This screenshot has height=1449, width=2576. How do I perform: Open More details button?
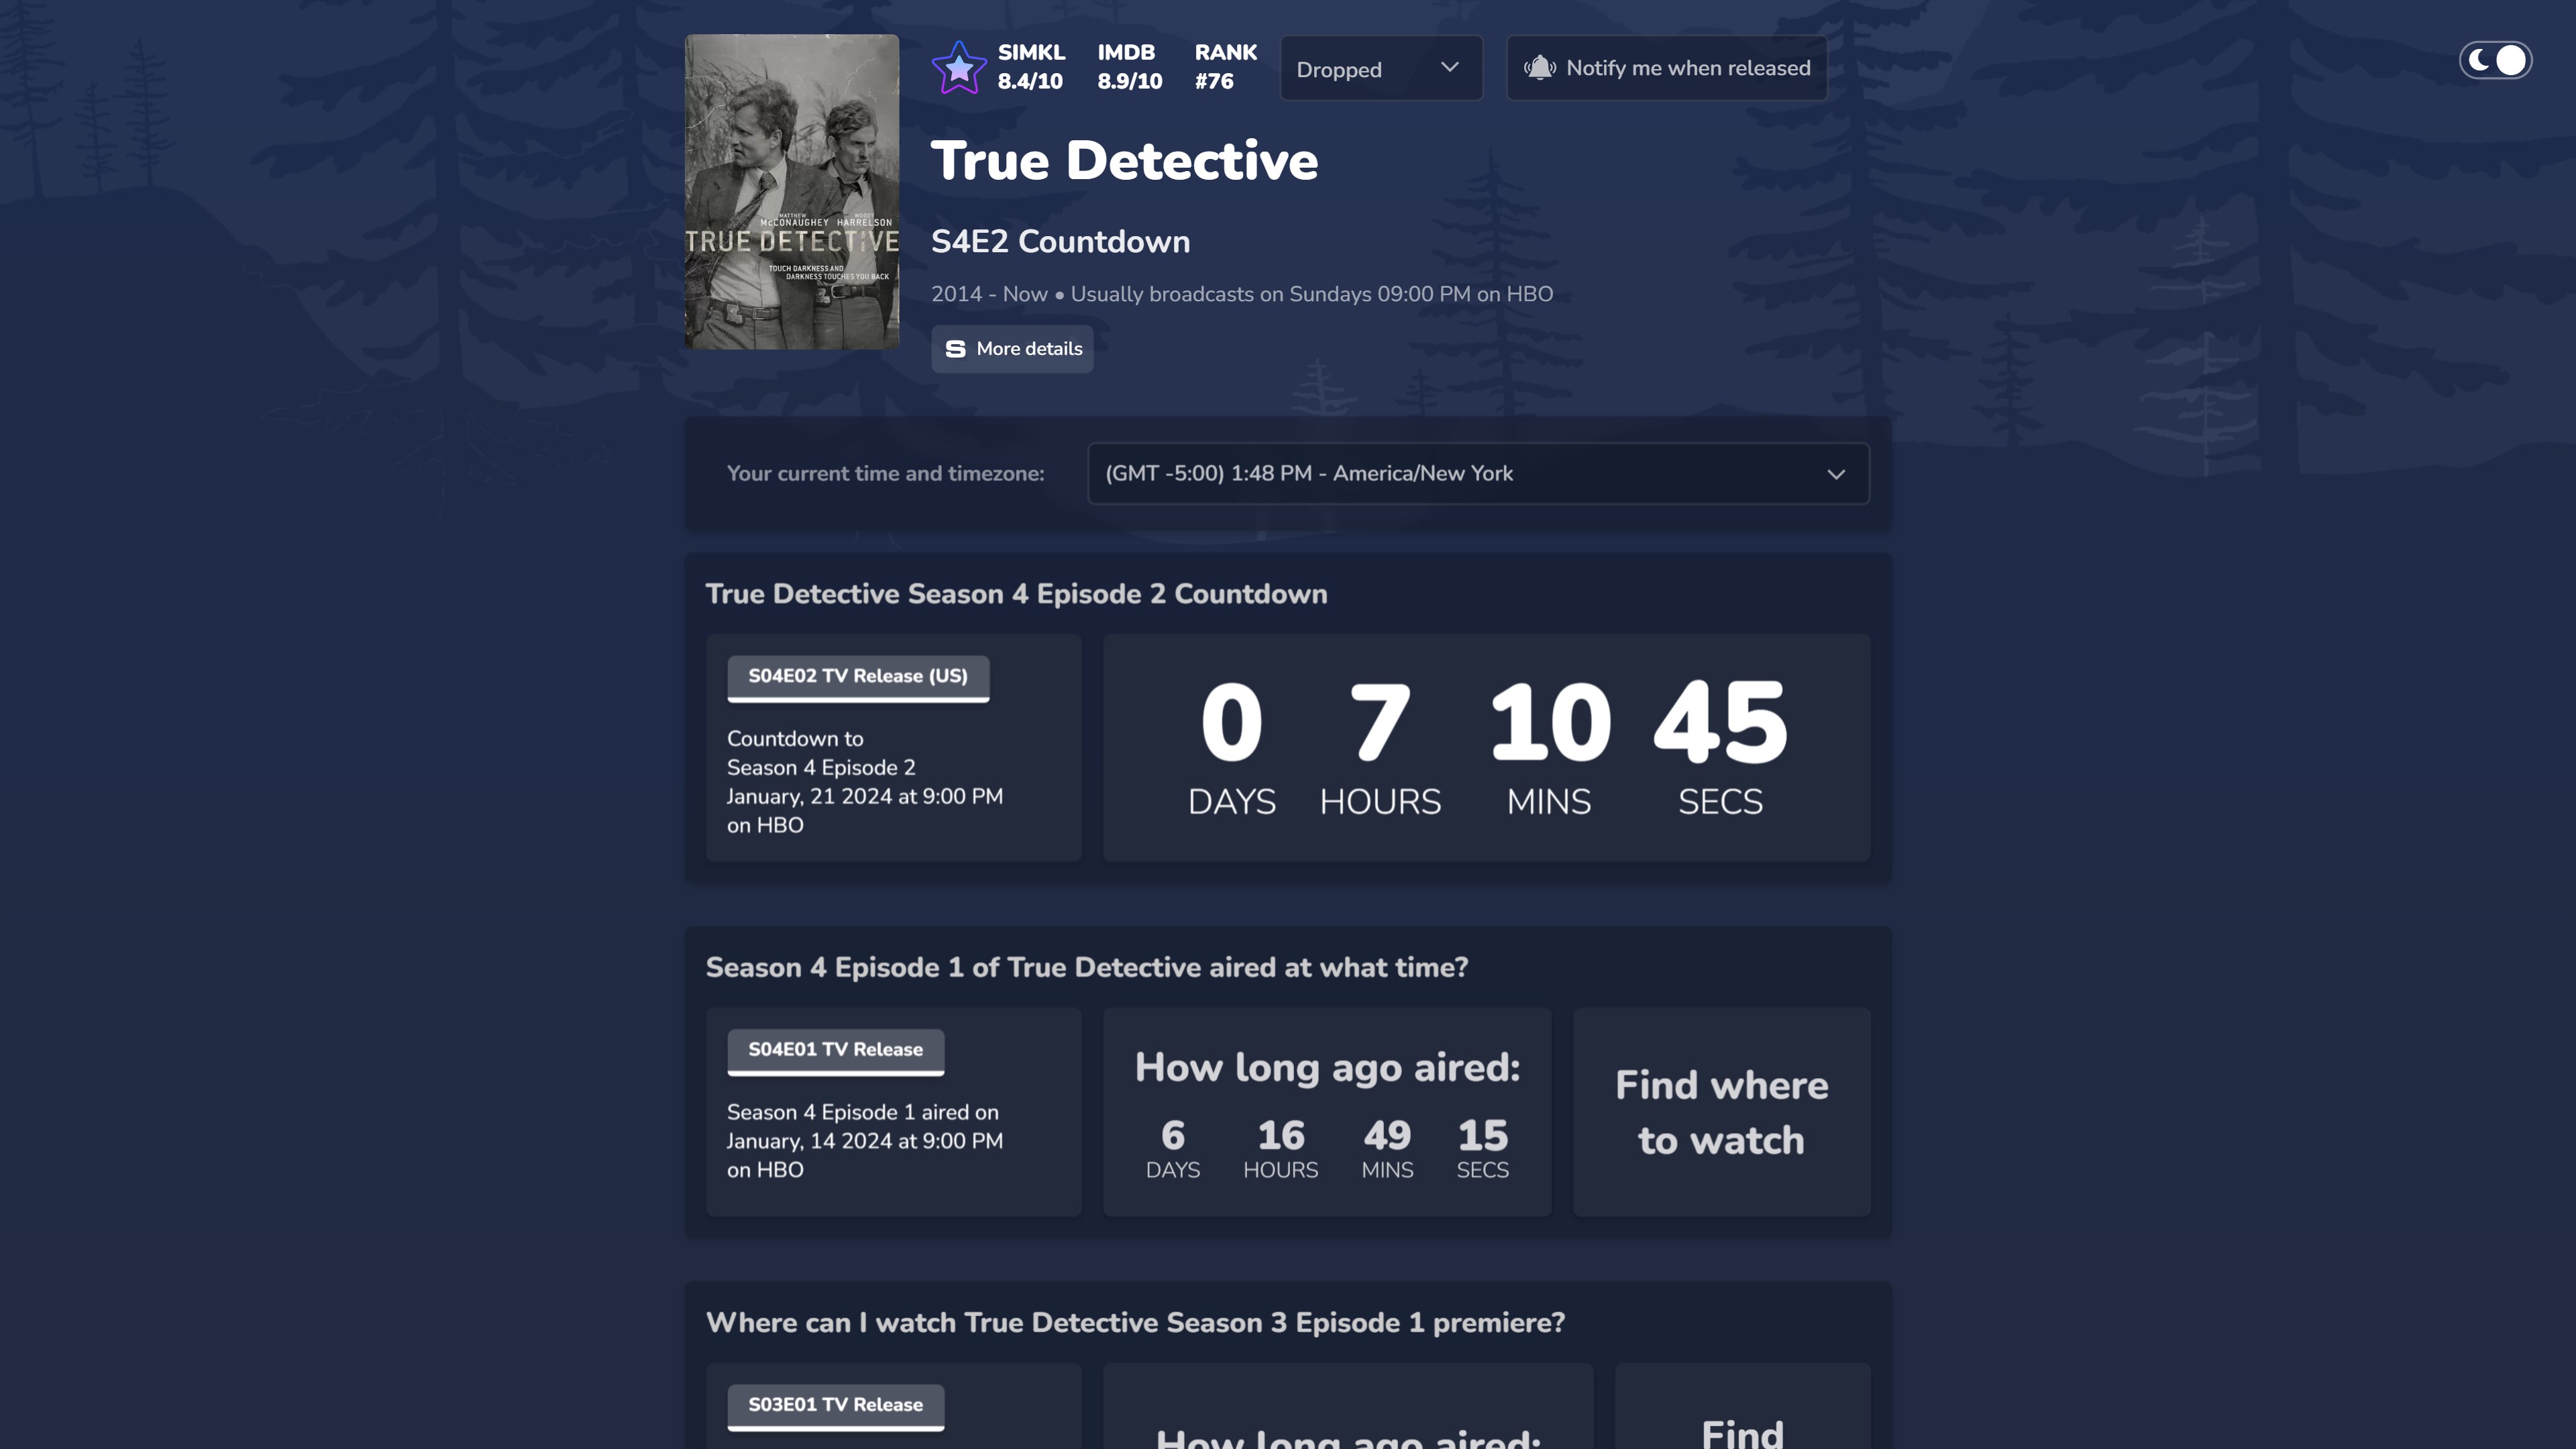[1012, 349]
